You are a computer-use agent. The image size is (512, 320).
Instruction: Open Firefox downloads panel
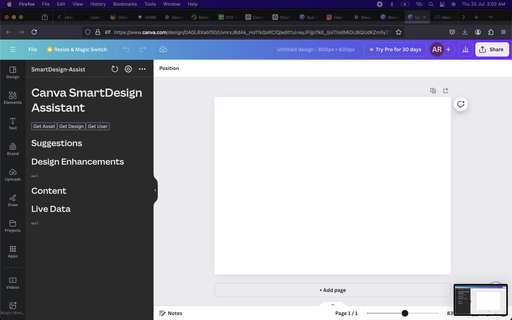click(x=465, y=32)
